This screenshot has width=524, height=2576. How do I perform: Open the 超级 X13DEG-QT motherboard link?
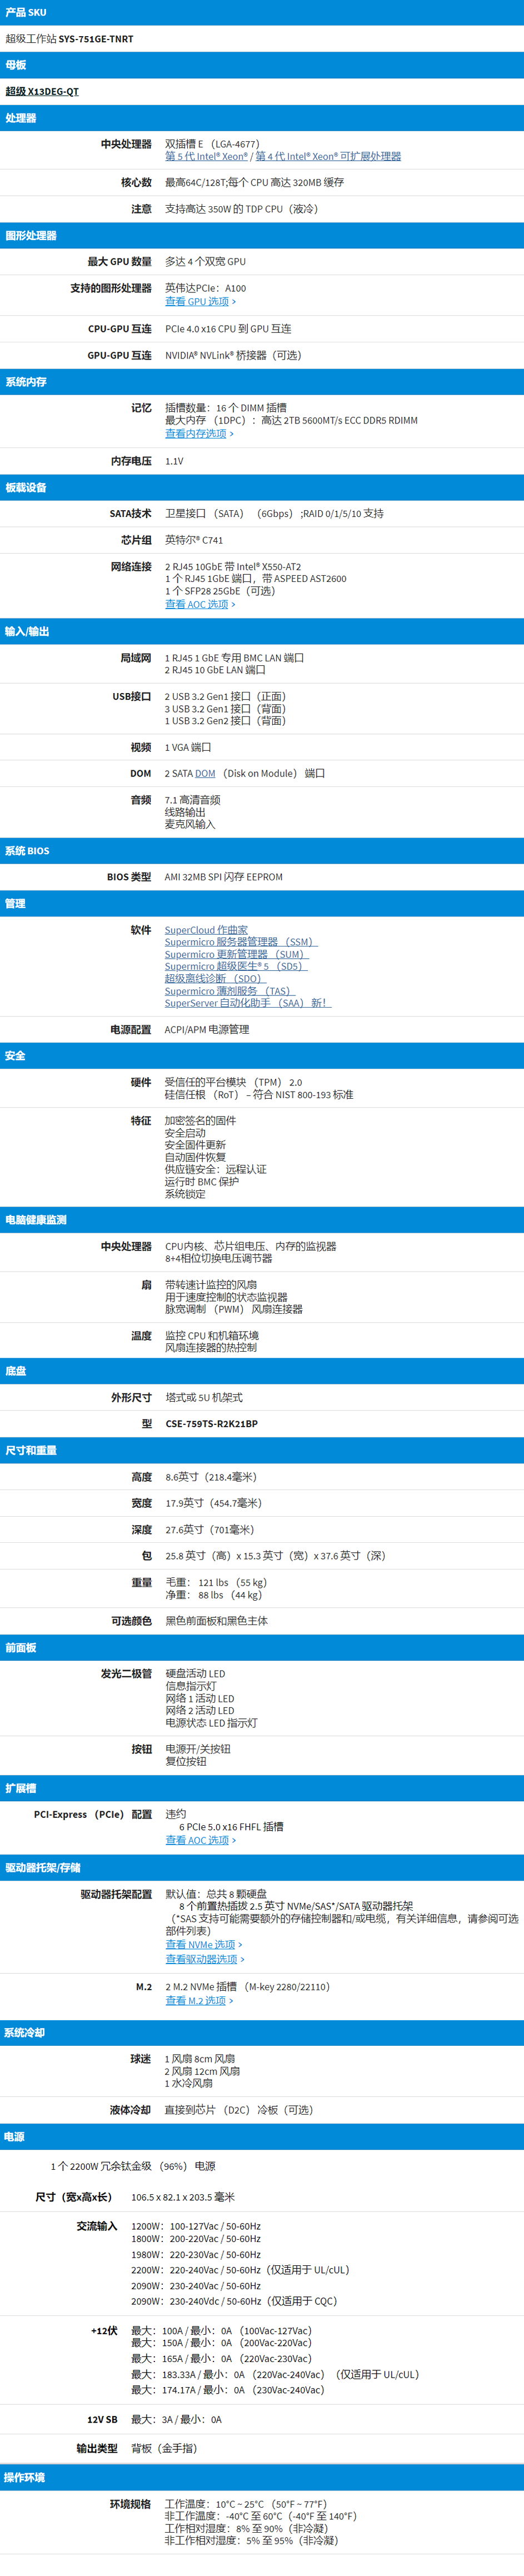pos(42,91)
